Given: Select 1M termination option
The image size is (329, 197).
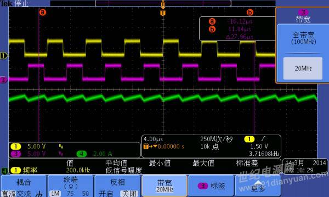Looking at the screenshot, I should pyautogui.click(x=55, y=193).
